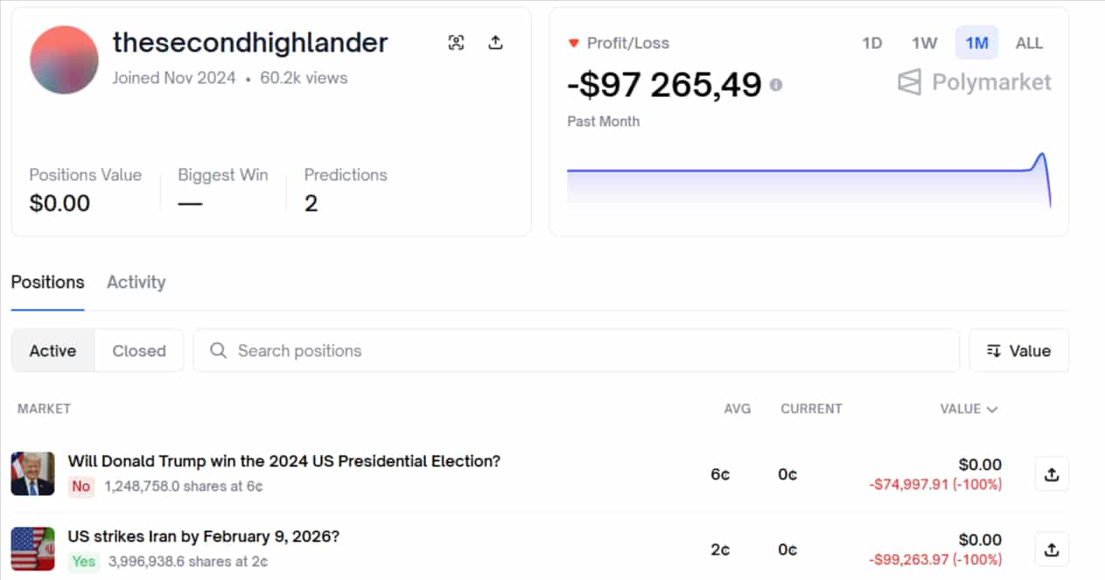Switch the chart to ALL time
1105x580 pixels.
pos(1029,43)
